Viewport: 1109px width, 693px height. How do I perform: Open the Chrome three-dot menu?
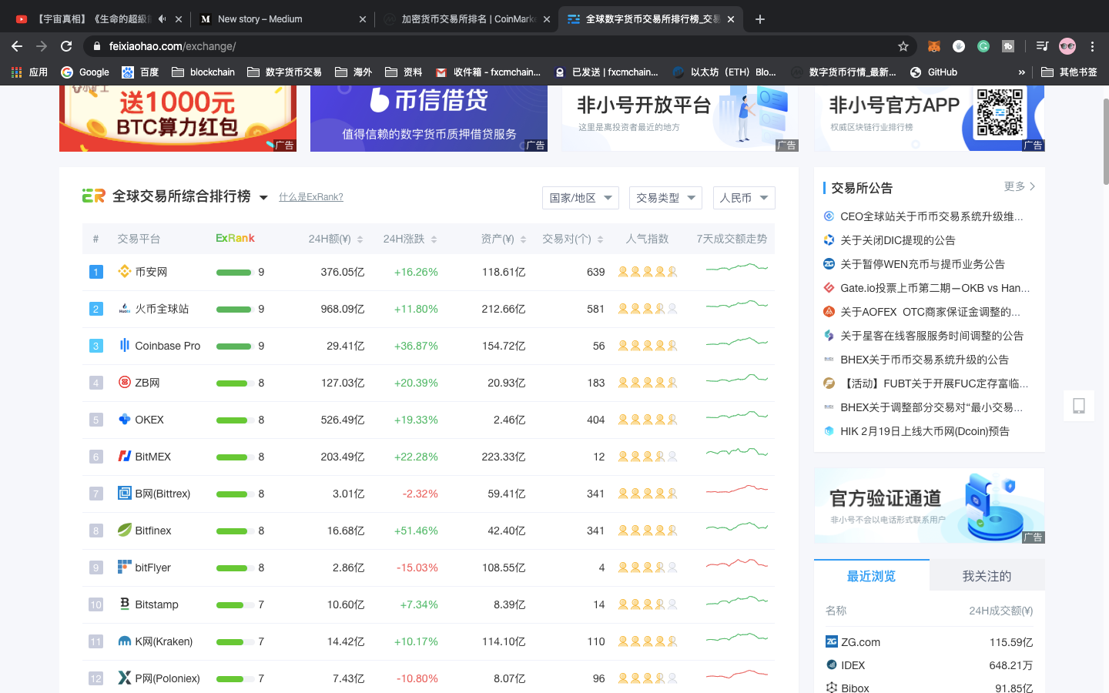tap(1092, 46)
